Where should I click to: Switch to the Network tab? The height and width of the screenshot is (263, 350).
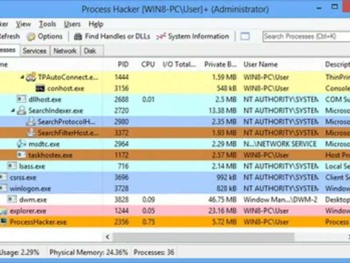click(65, 51)
